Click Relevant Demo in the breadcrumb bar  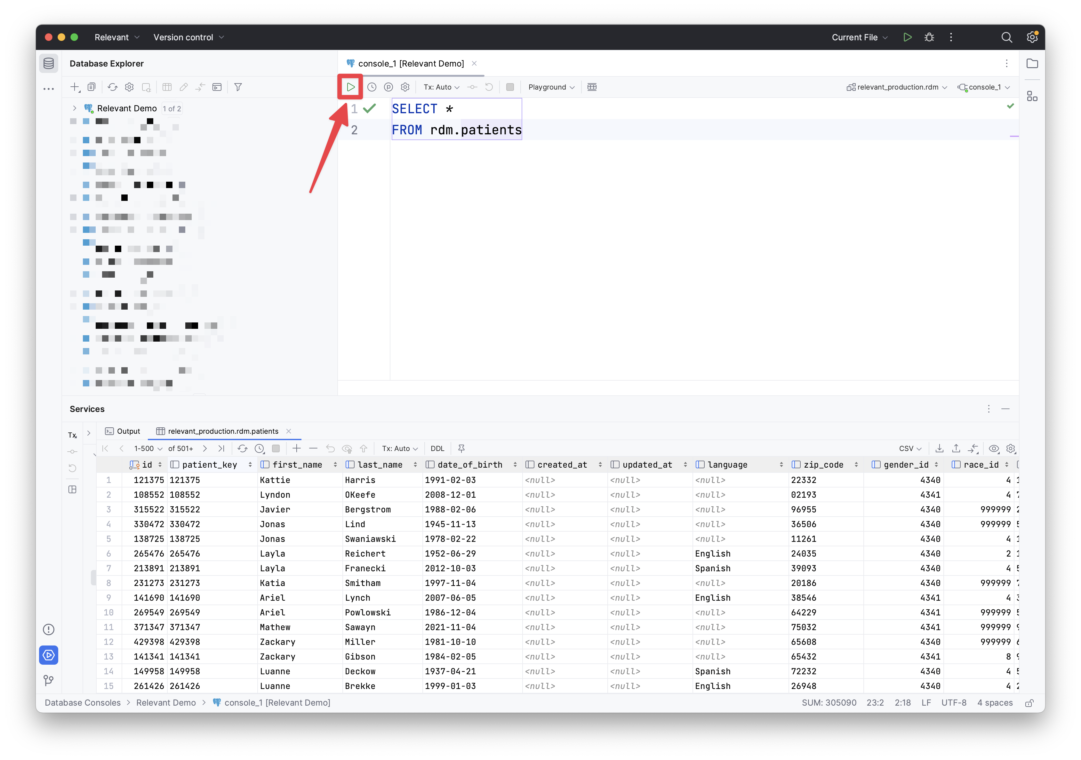coord(166,703)
